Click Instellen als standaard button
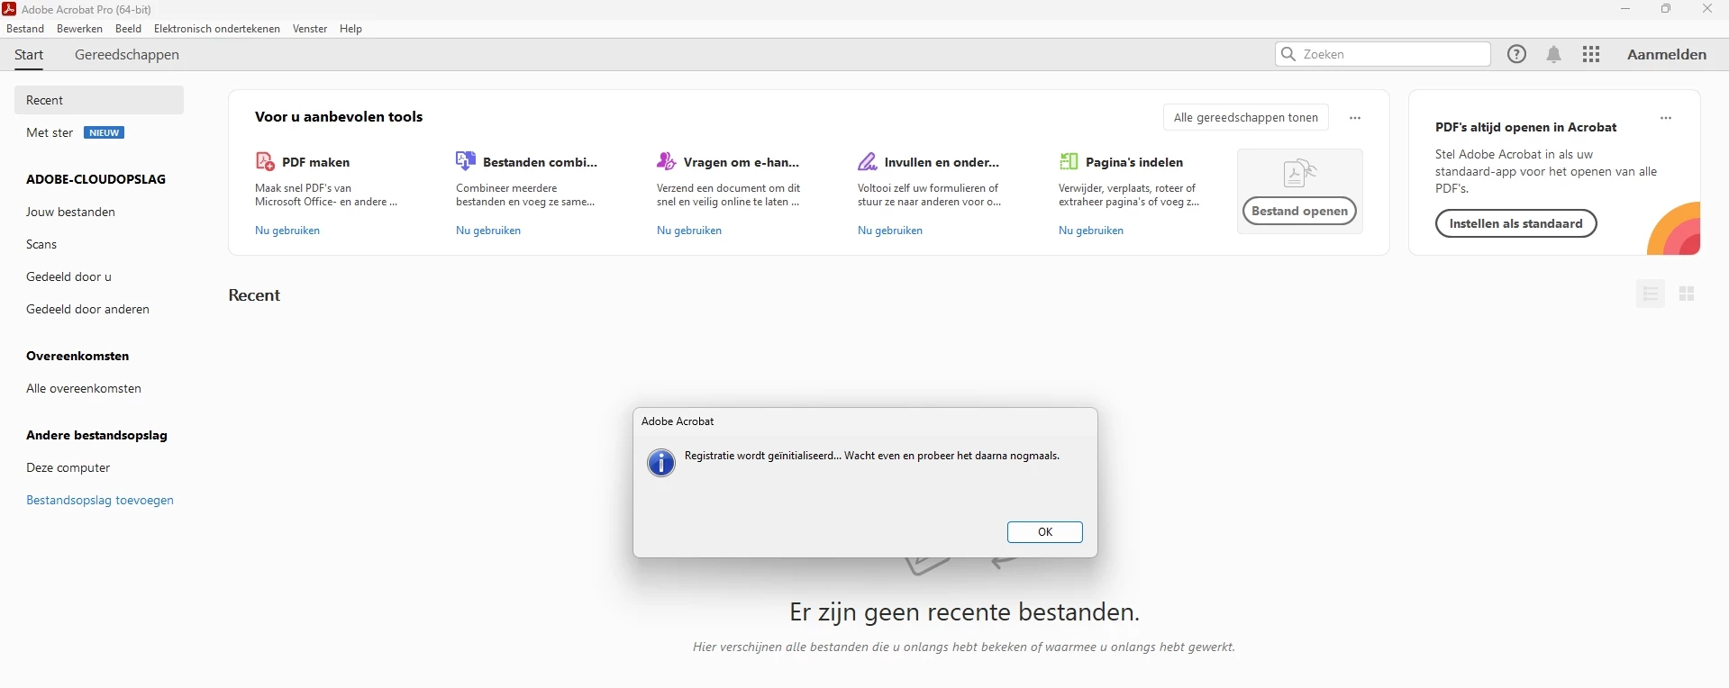Screen dimensions: 1729x688 click(1516, 223)
